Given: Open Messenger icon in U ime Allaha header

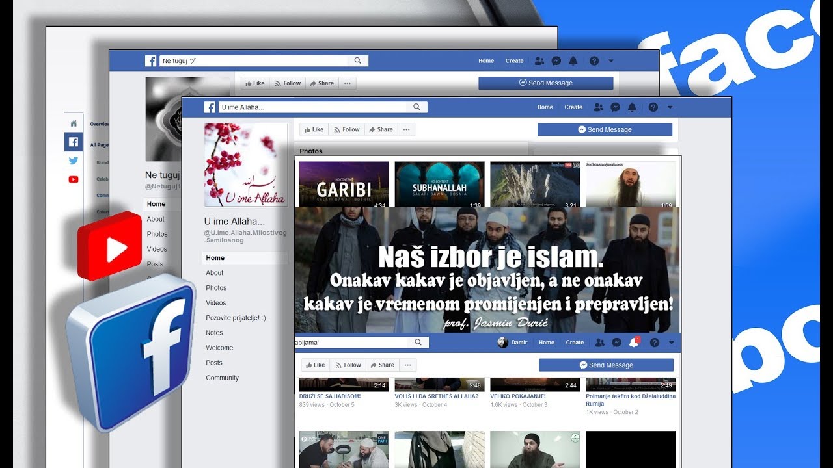Looking at the screenshot, I should (615, 107).
